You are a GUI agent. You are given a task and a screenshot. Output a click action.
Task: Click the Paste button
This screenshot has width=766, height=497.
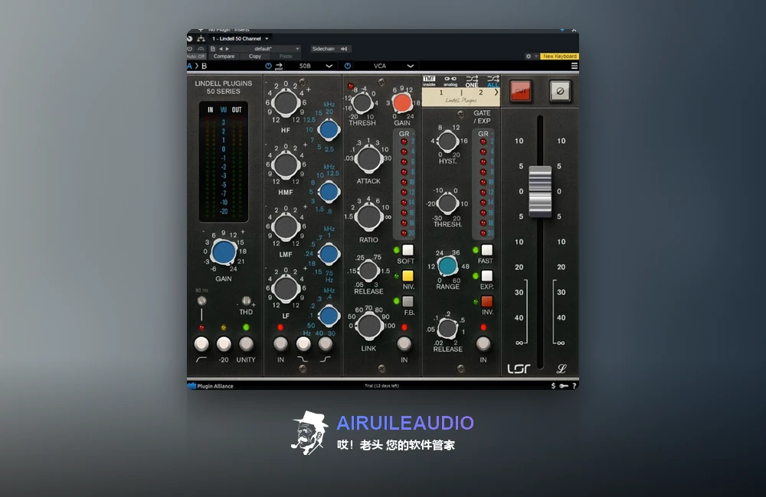(286, 56)
